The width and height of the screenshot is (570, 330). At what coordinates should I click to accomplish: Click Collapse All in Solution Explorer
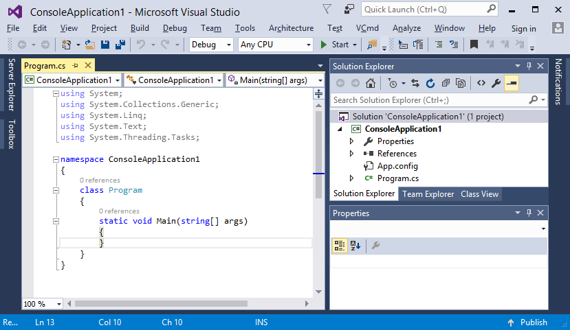point(446,83)
